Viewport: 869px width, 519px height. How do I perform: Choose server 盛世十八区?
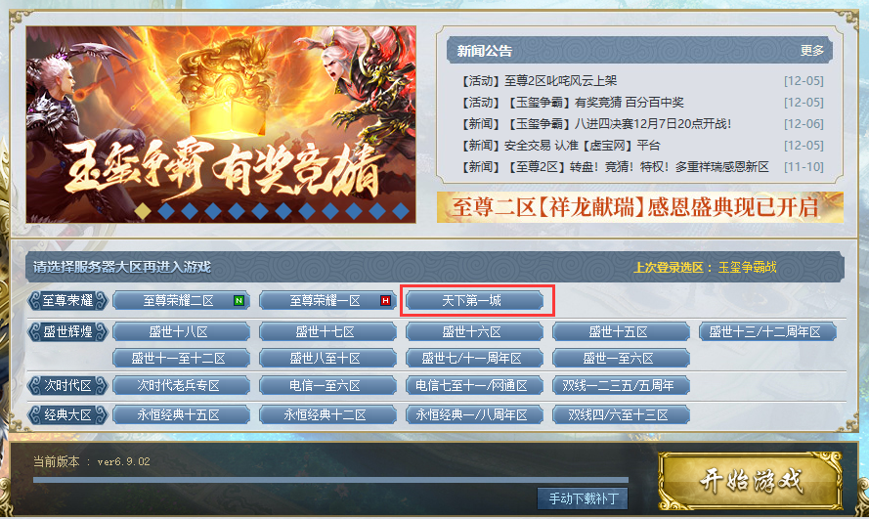[x=181, y=331]
